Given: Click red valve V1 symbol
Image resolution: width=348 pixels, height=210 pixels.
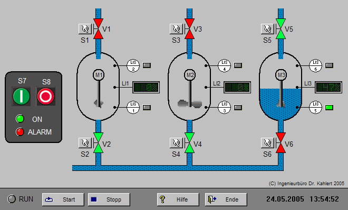Looking at the screenshot, I should pos(98,29).
